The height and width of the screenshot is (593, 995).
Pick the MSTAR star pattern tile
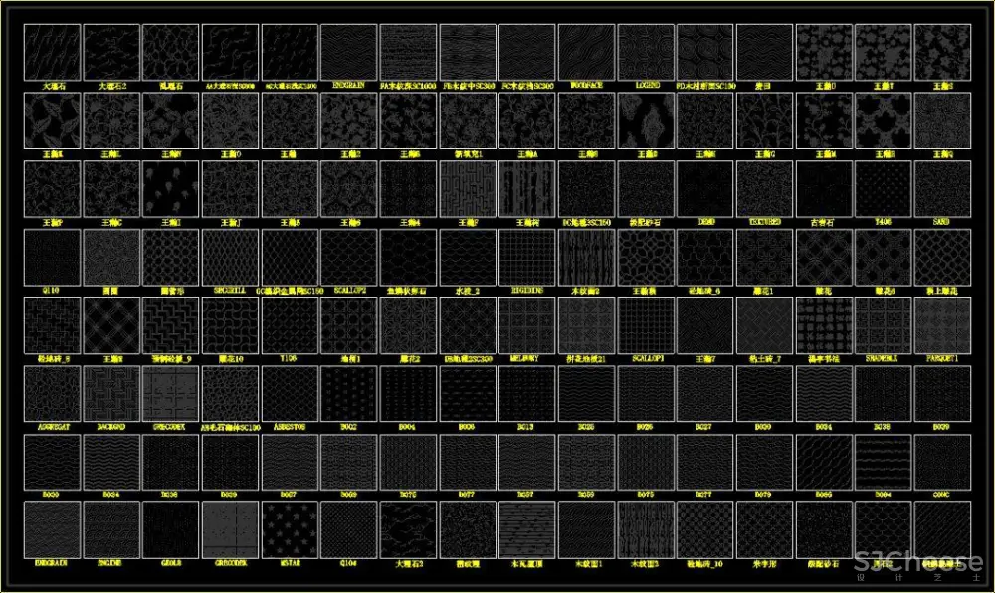290,531
